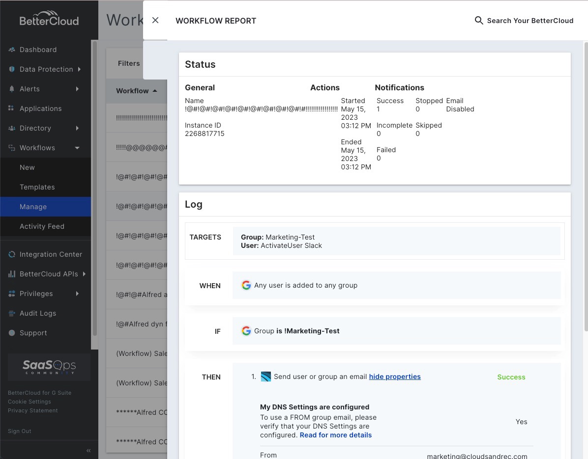Click the Success status label for step one
The width and height of the screenshot is (588, 459).
(x=511, y=377)
